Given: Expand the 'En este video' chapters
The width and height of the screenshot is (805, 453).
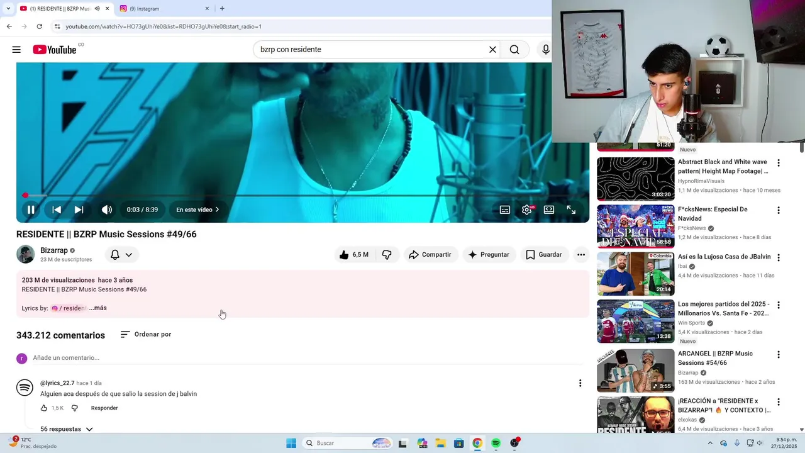Looking at the screenshot, I should 197,210.
